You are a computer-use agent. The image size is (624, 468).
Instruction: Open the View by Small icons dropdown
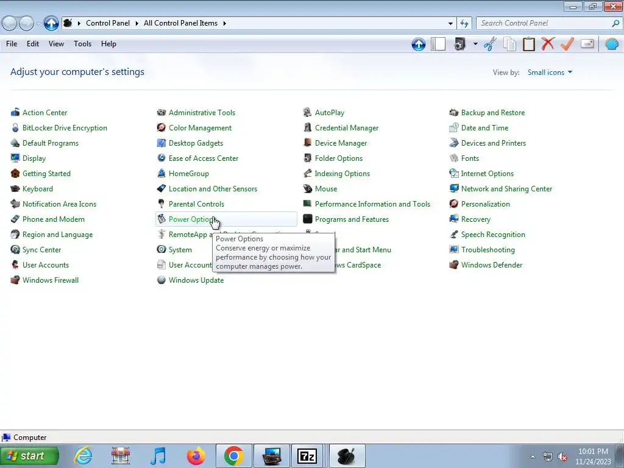(x=550, y=73)
